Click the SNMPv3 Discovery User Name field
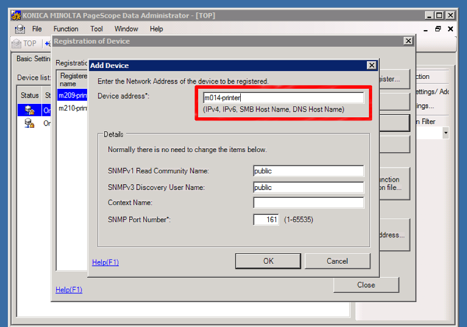The image size is (467, 327). 308,187
